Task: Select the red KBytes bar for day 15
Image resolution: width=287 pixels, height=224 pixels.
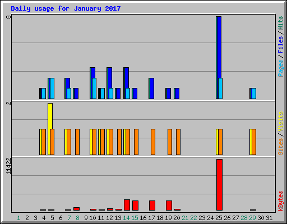Action: point(135,206)
